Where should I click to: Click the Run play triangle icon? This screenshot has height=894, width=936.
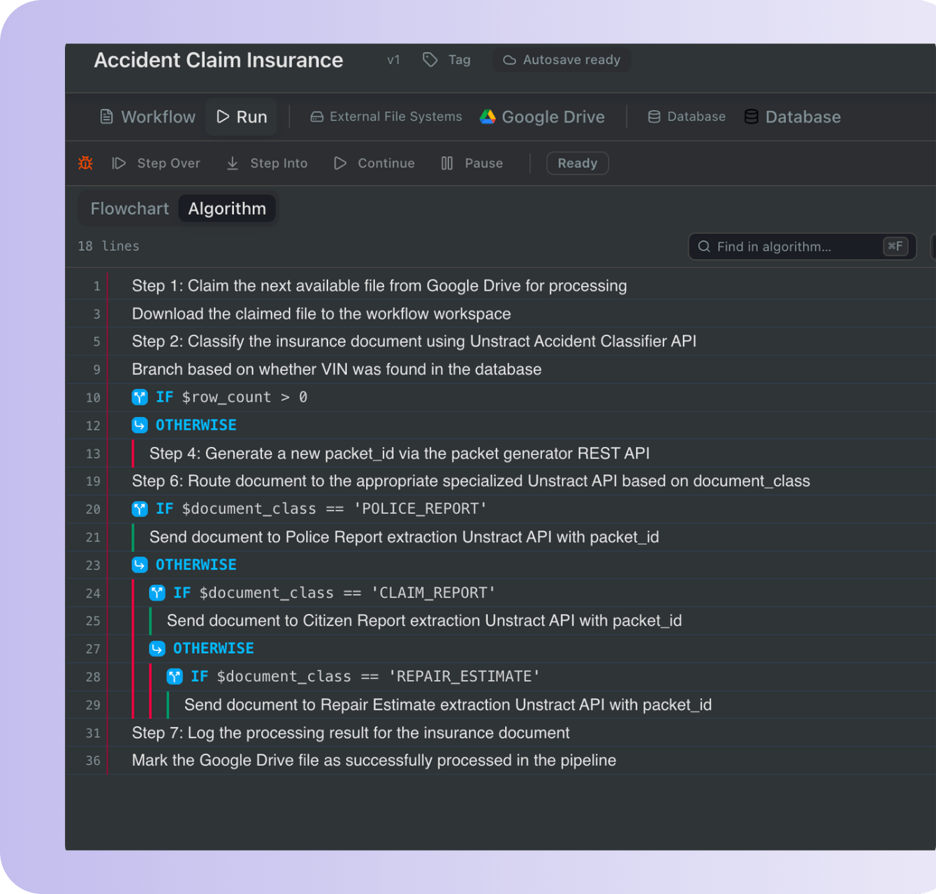[223, 117]
